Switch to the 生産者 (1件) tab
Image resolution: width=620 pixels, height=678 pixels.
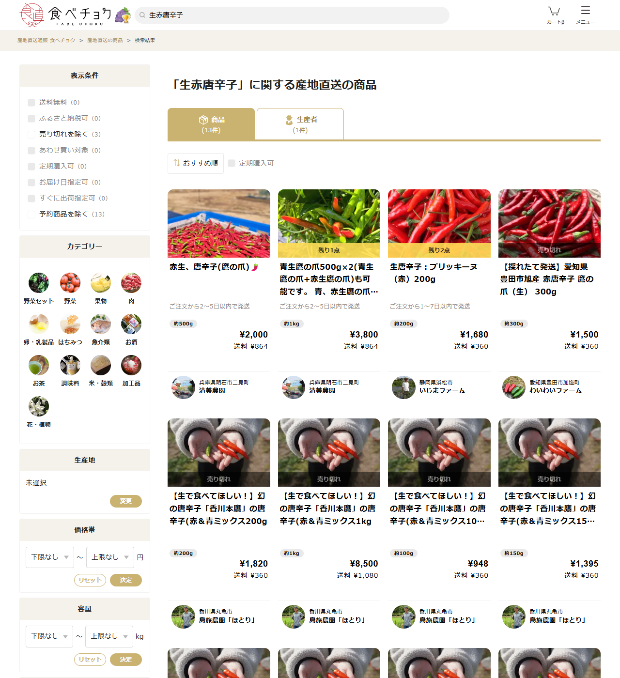click(300, 124)
